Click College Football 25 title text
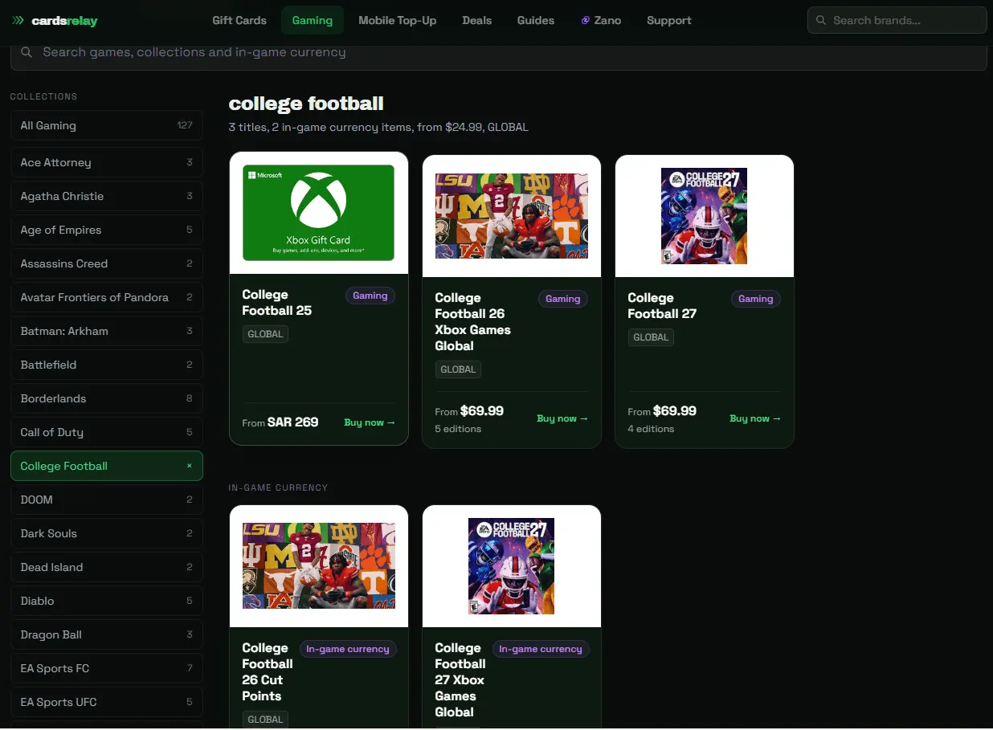Screen dimensions: 993x730 point(277,303)
